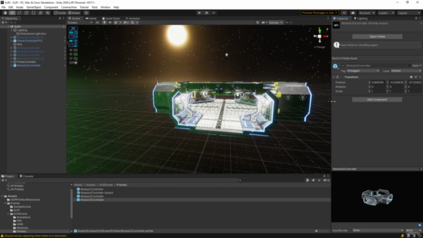
Task: Open the Window menu
Action: (105, 7)
